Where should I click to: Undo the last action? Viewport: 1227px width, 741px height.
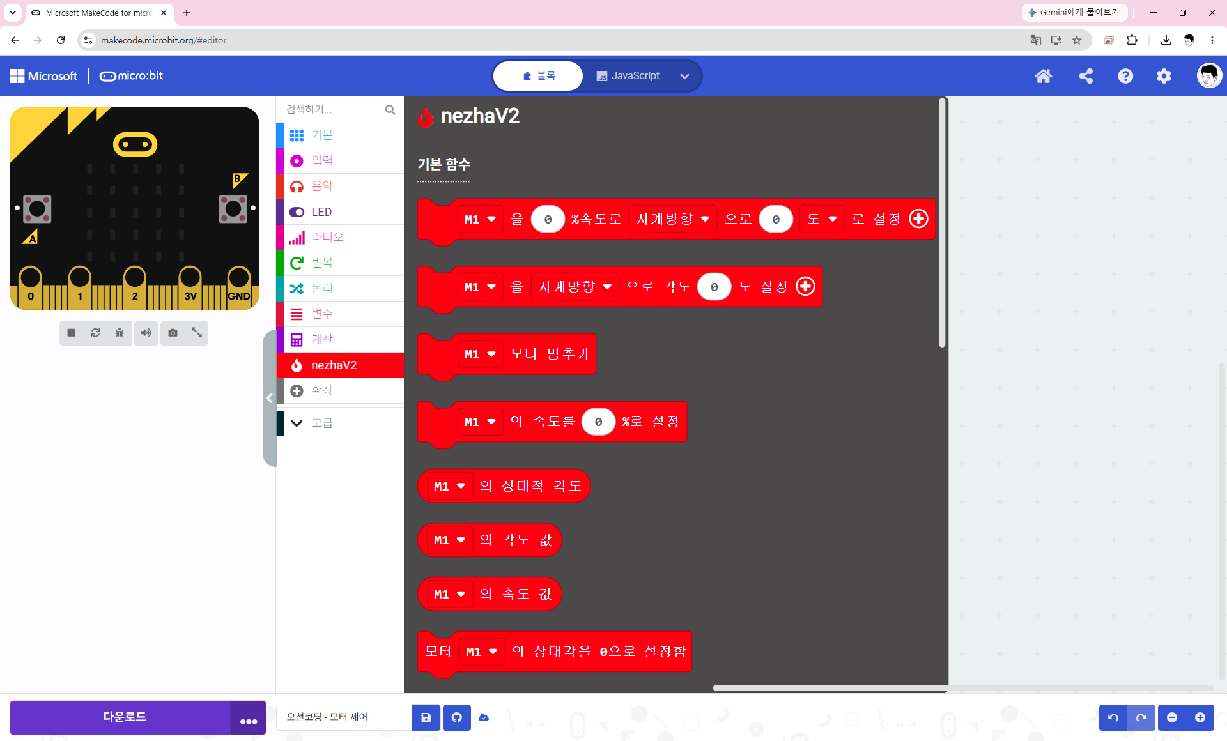pyautogui.click(x=1113, y=717)
